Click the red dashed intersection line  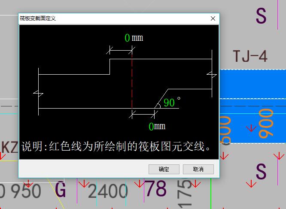pyautogui.click(x=132, y=82)
